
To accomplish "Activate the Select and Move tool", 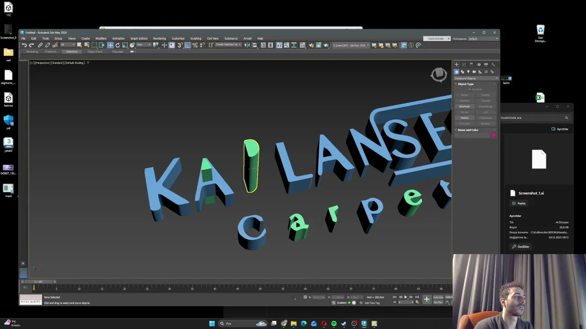I will point(110,45).
